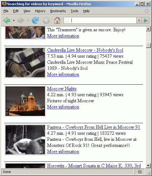152x176 pixels.
Task: Open the Tools menu
Action: click(x=74, y=11)
